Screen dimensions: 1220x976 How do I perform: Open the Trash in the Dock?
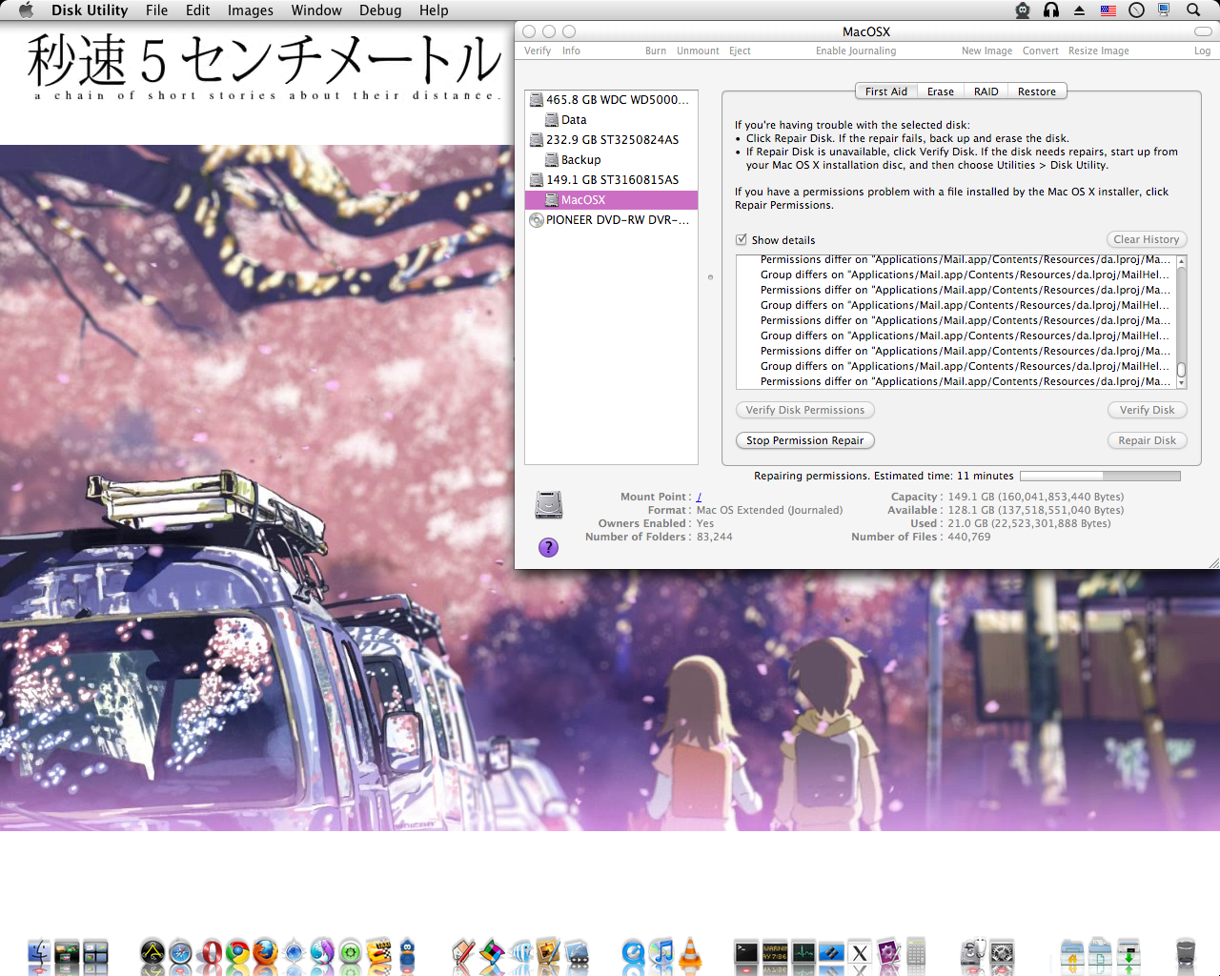pos(1186,952)
